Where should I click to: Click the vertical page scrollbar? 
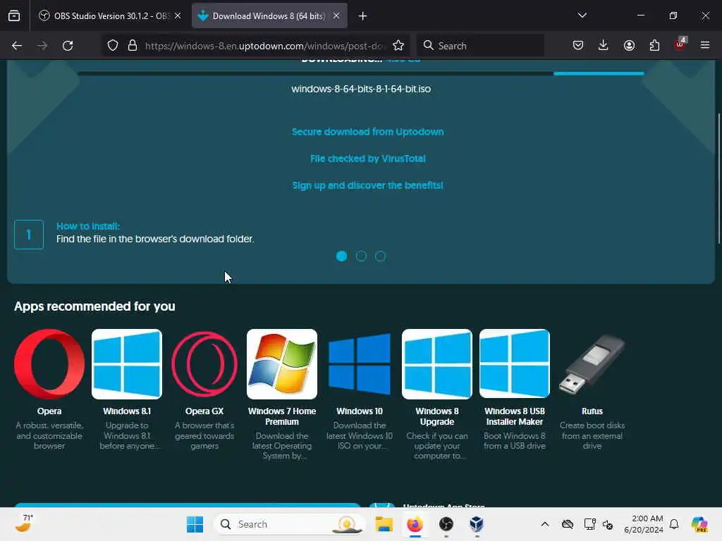718,178
